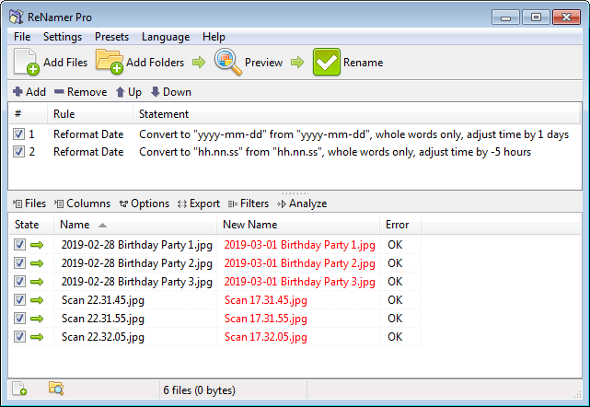Open the Language menu
Screen dimensions: 590x407
pyautogui.click(x=166, y=37)
